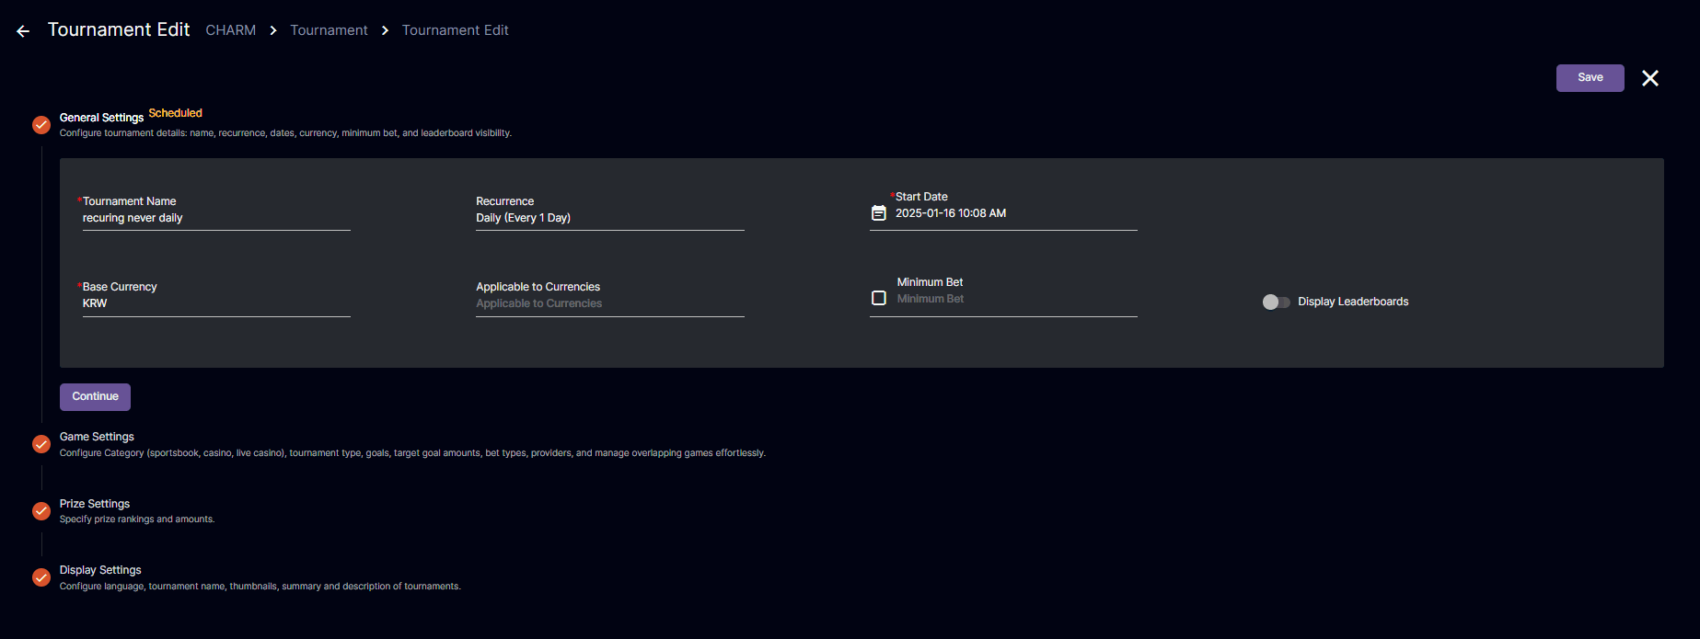Open the Start Date calendar icon
The image size is (1700, 639).
click(879, 213)
